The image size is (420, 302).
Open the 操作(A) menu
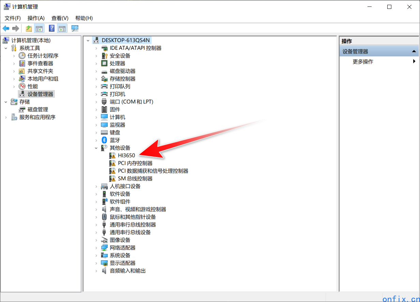click(x=36, y=18)
